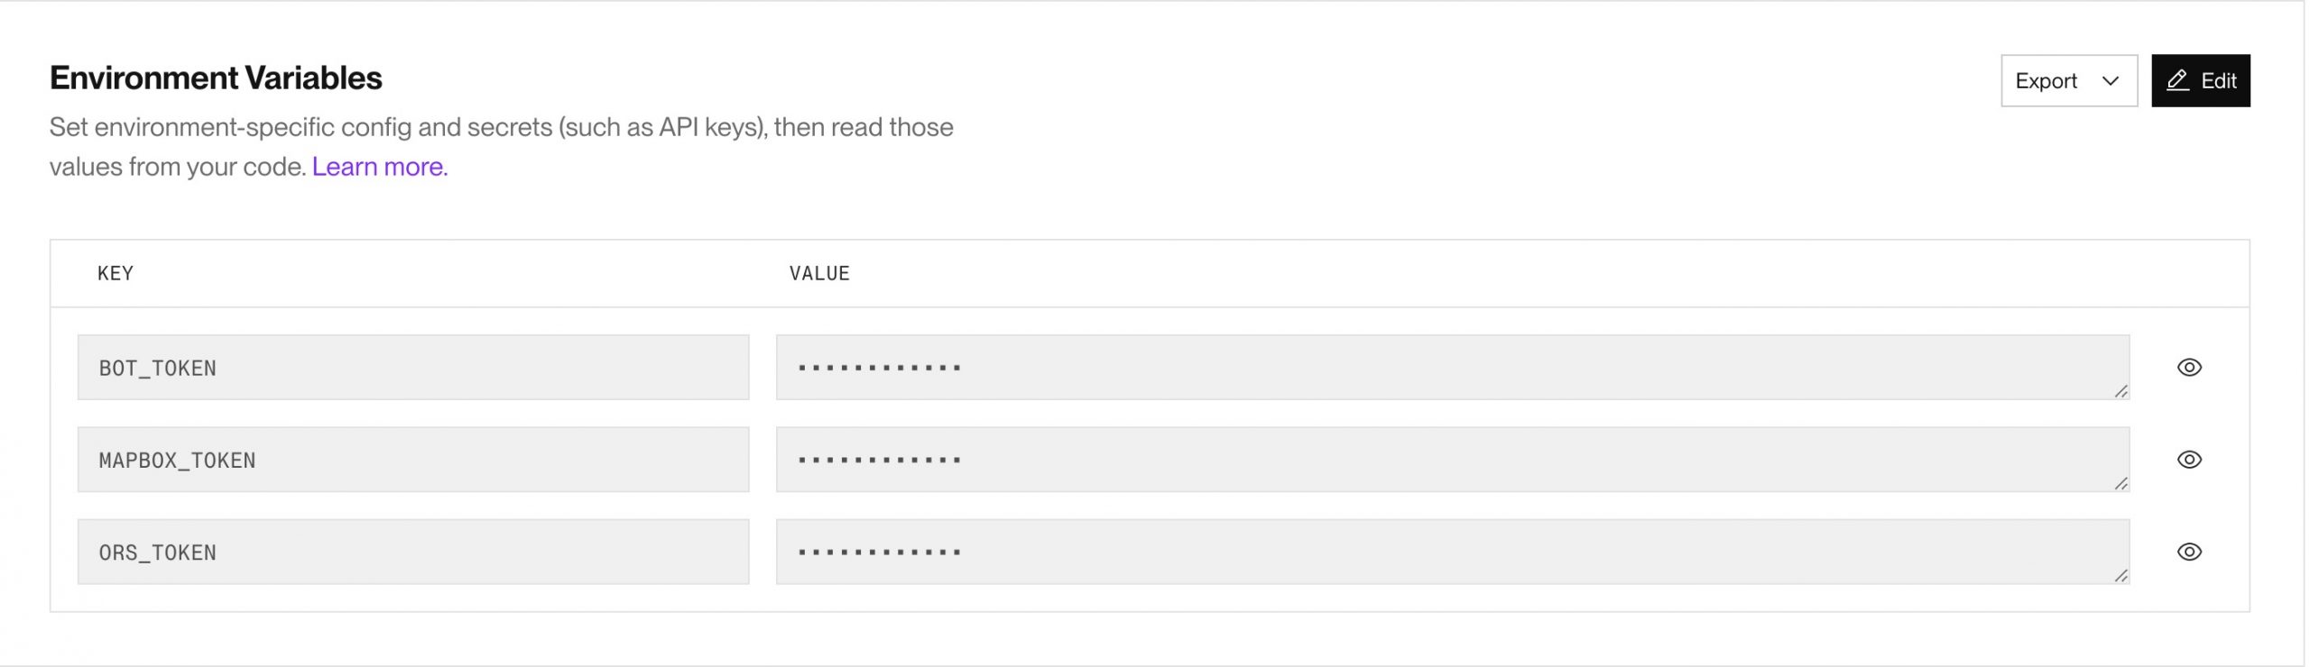Open the Export dropdown
The image size is (2310, 667).
(2067, 81)
